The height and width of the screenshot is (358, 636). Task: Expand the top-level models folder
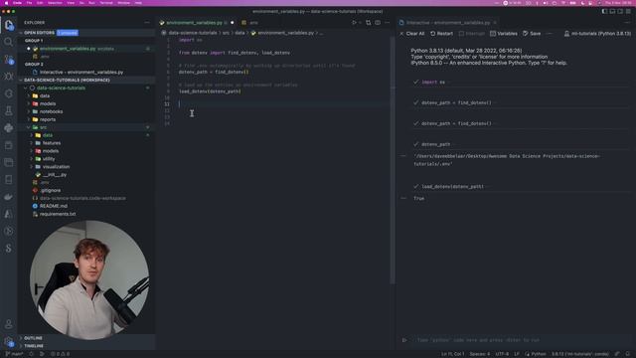click(48, 103)
